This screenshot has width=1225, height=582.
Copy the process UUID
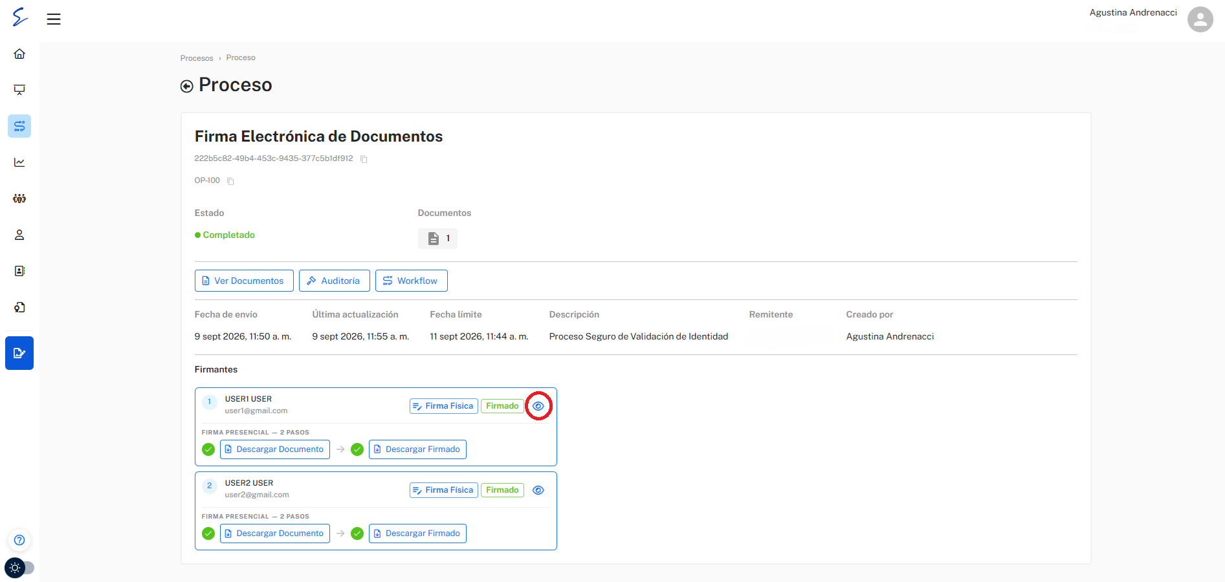[364, 159]
